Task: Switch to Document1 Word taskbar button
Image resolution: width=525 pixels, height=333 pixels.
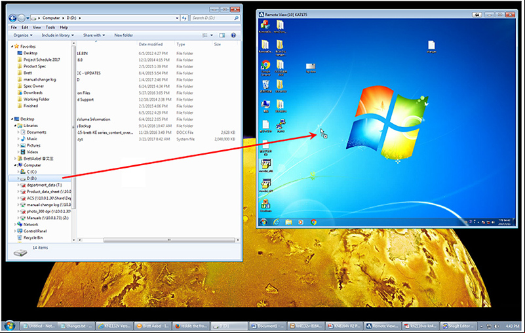Action: tap(267, 326)
